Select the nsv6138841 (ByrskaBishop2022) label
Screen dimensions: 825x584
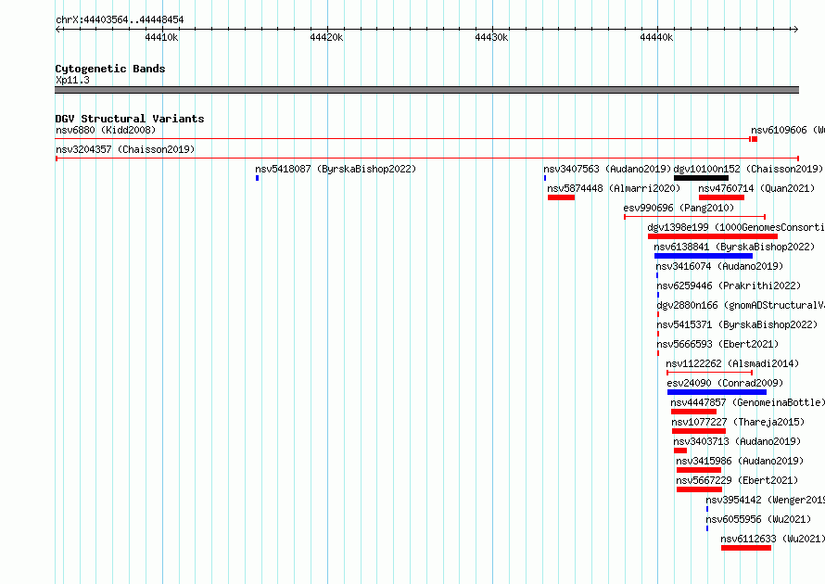pos(734,247)
